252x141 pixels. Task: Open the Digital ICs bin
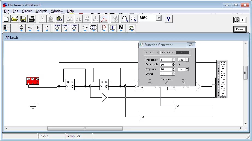point(74,28)
